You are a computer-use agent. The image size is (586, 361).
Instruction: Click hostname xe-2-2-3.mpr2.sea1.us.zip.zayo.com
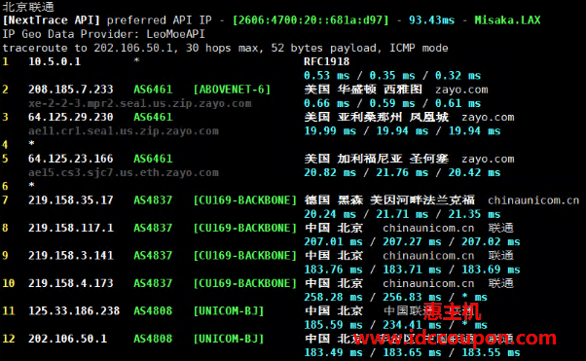[x=140, y=103]
